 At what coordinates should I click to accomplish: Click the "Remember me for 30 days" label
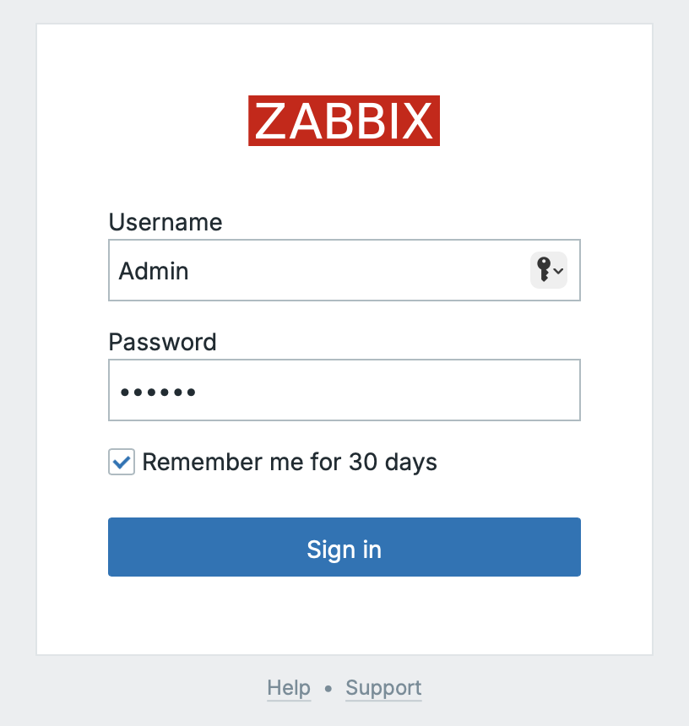[289, 462]
